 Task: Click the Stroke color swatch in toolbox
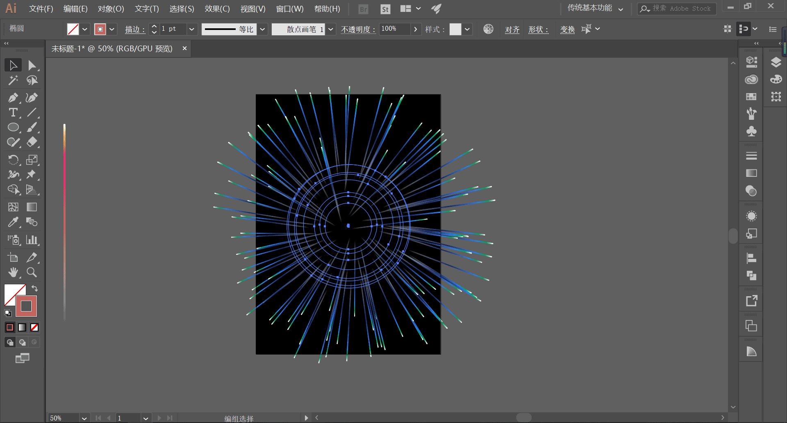(x=26, y=306)
